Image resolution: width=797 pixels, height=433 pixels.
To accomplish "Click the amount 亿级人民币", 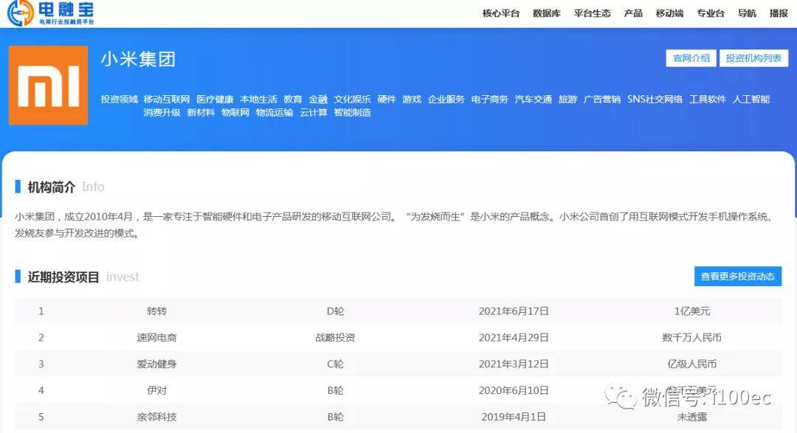I will (x=691, y=364).
